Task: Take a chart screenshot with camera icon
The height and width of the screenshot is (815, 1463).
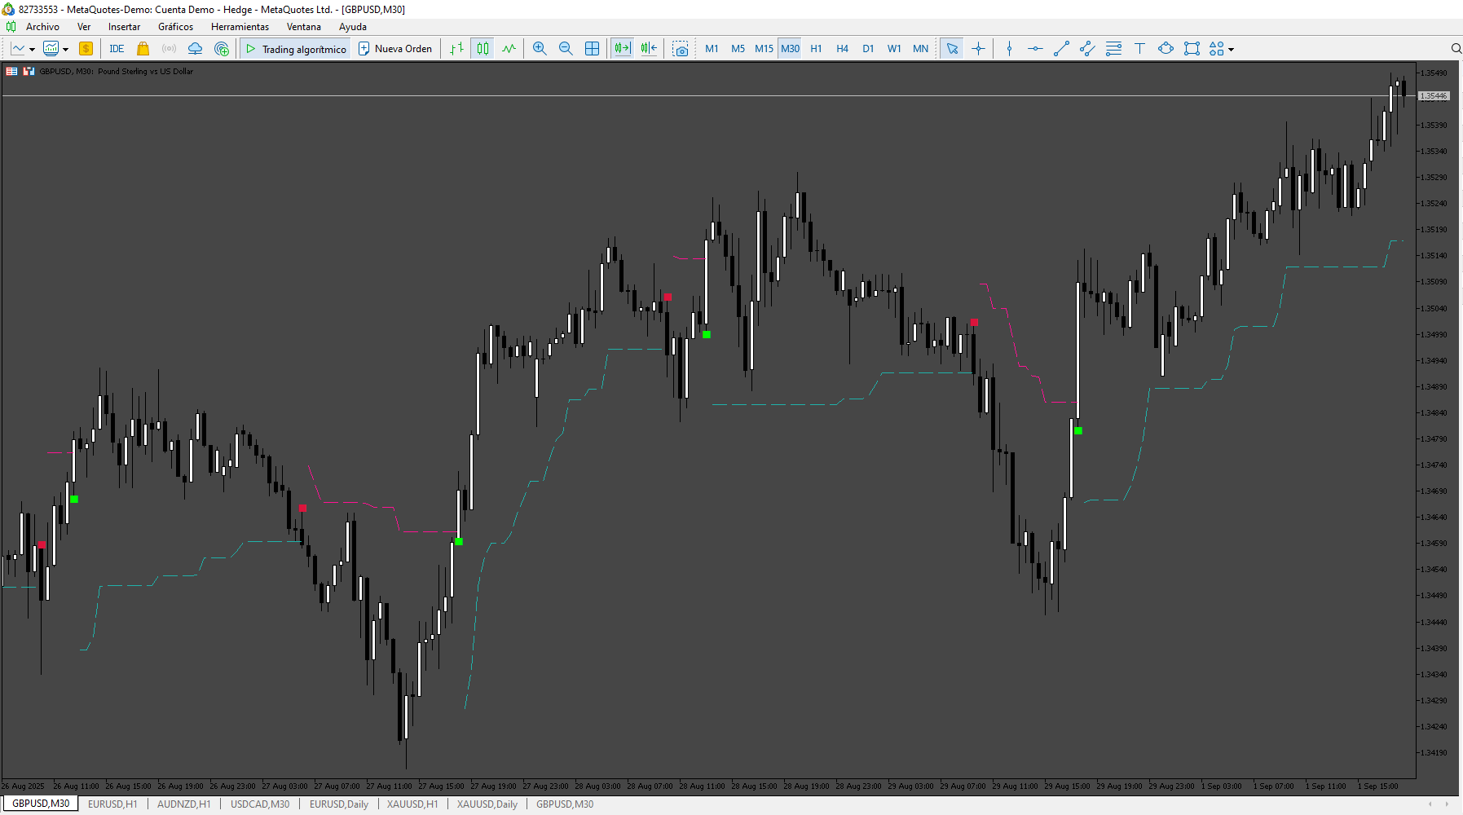Action: click(x=681, y=49)
